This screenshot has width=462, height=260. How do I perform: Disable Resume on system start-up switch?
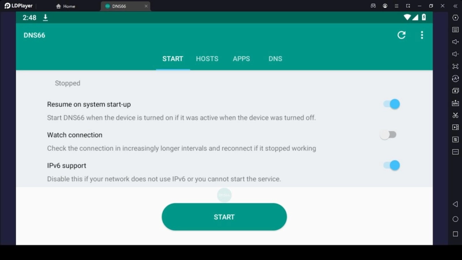[x=391, y=104]
